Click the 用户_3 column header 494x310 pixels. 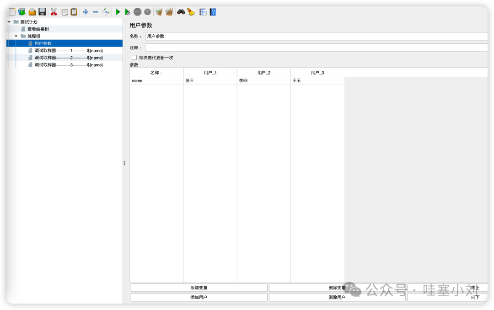tap(317, 73)
